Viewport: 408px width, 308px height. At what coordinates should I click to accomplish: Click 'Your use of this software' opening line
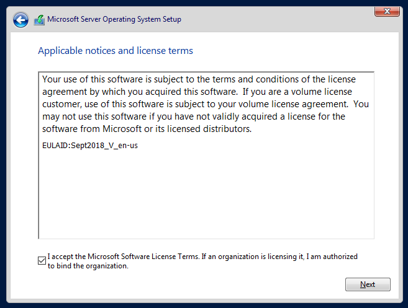click(93, 79)
